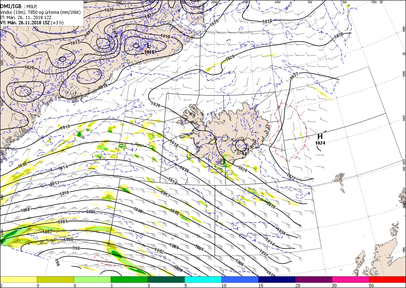Viewport: 406px width, 288px height.
Task: Select the purple legend color swatch
Action: (314, 279)
